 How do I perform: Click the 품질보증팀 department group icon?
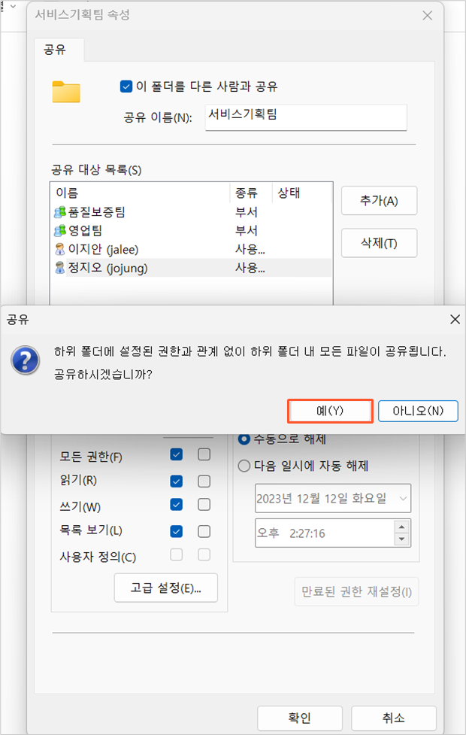point(60,212)
